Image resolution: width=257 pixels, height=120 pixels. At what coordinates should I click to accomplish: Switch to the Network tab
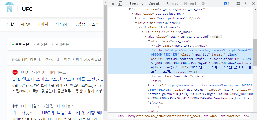pos(190,3)
